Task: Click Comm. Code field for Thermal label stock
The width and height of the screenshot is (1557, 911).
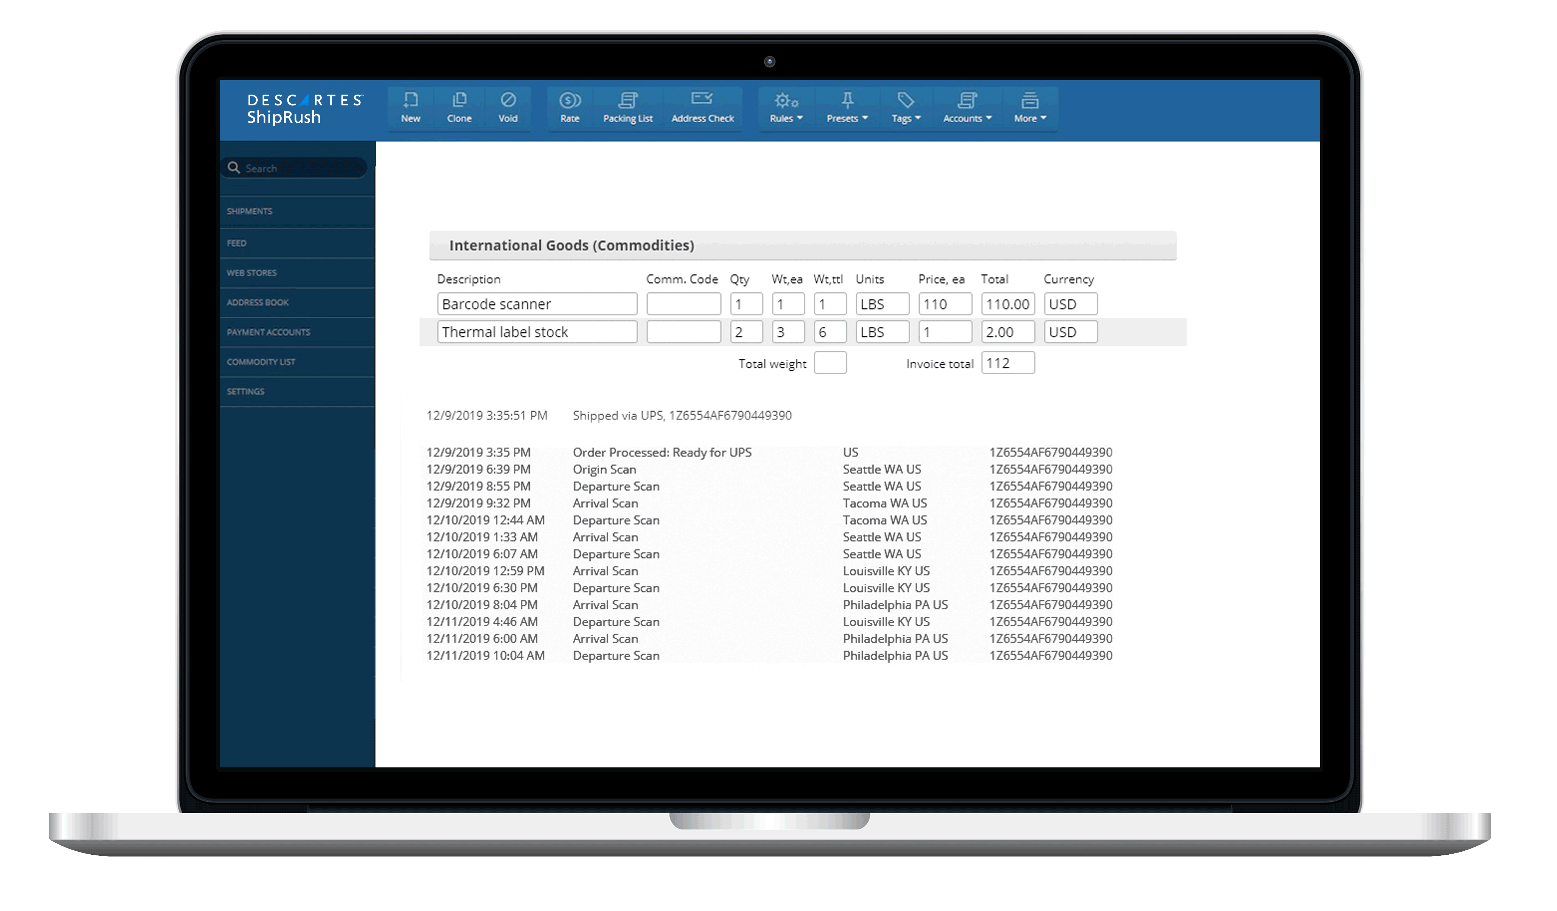Action: tap(683, 332)
